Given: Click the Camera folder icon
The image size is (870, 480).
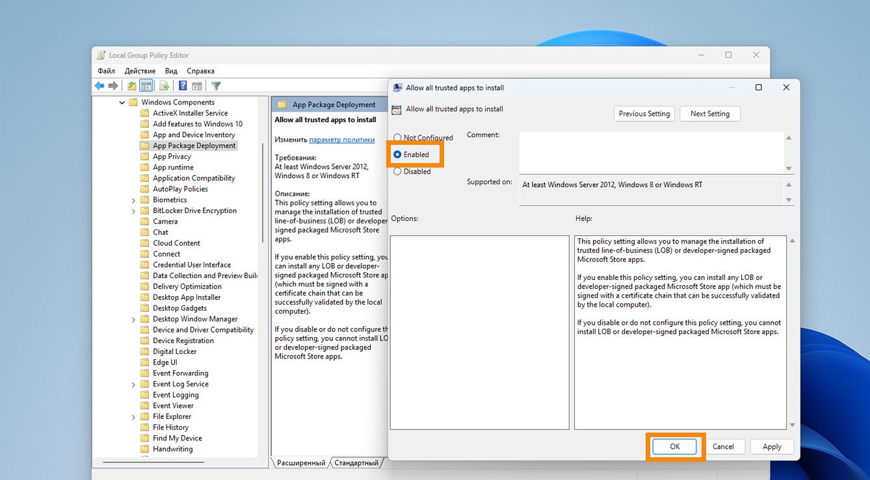Looking at the screenshot, I should tap(145, 221).
